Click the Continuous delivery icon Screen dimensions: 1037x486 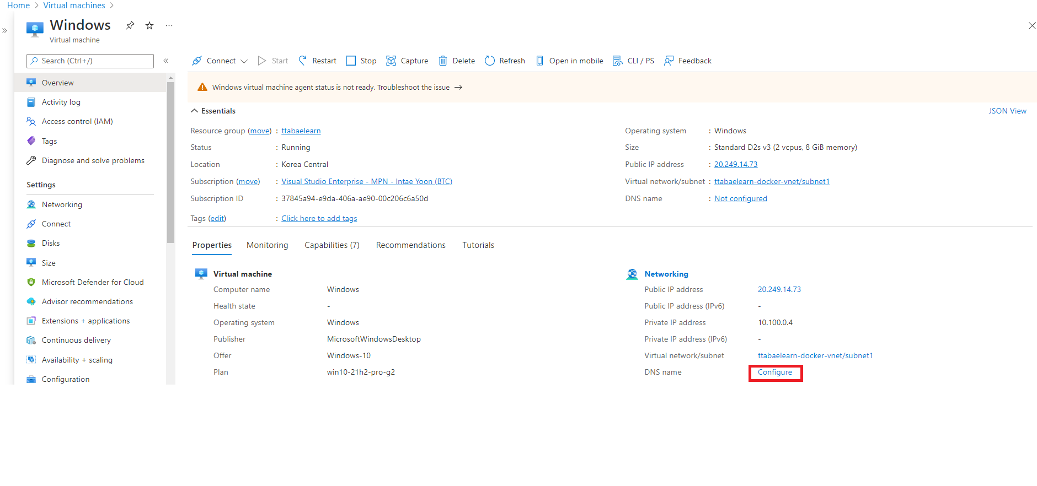coord(31,340)
